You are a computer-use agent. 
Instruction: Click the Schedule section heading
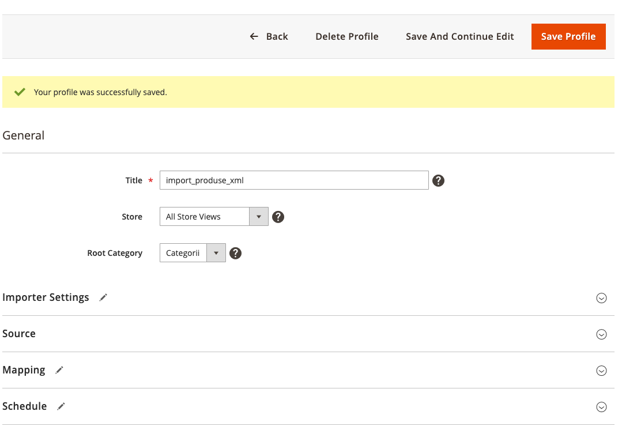coord(25,406)
